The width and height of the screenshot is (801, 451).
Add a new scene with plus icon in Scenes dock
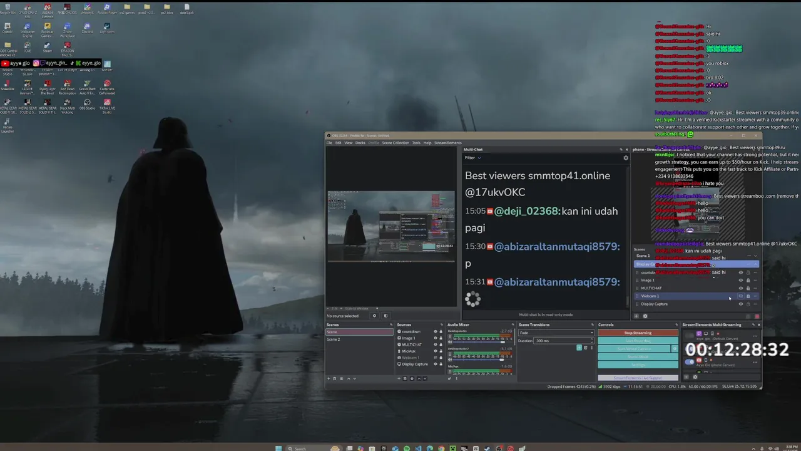tap(329, 378)
